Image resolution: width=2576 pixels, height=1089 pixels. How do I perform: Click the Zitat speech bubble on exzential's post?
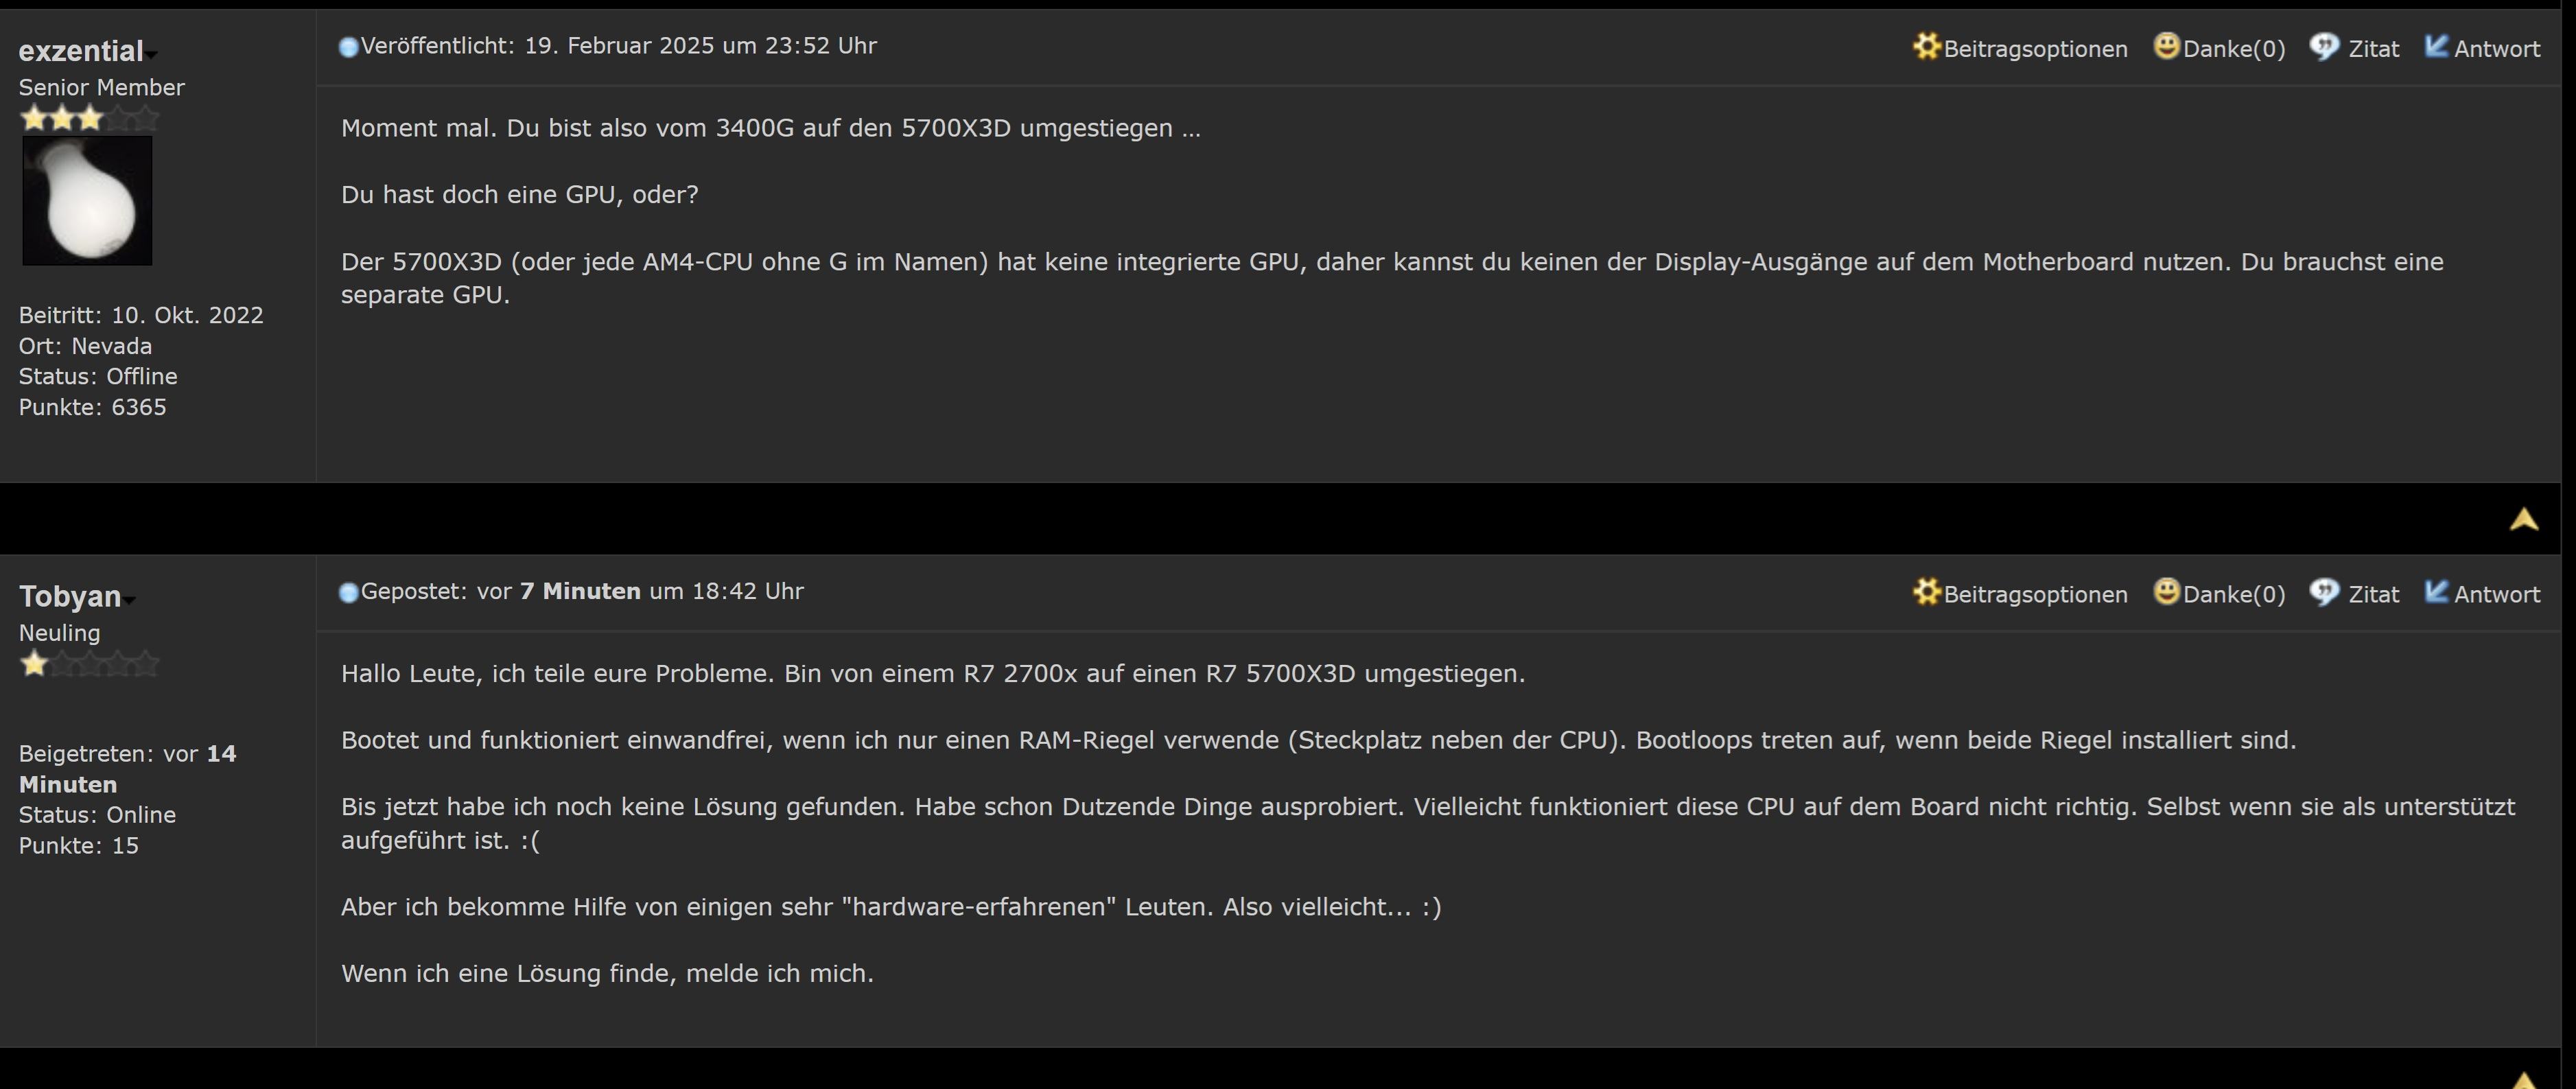point(2324,46)
